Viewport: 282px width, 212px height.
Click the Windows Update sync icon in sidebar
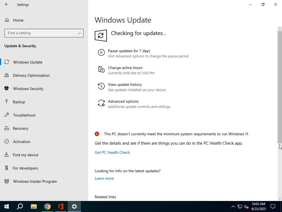pyautogui.click(x=7, y=62)
